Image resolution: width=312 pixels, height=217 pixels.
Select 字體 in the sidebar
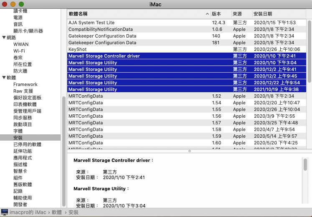pos(18,131)
